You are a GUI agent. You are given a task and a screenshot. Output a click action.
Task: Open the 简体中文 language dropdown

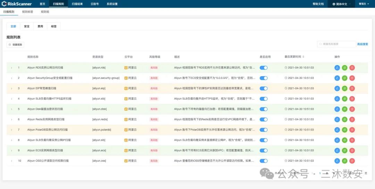(x=342, y=4)
